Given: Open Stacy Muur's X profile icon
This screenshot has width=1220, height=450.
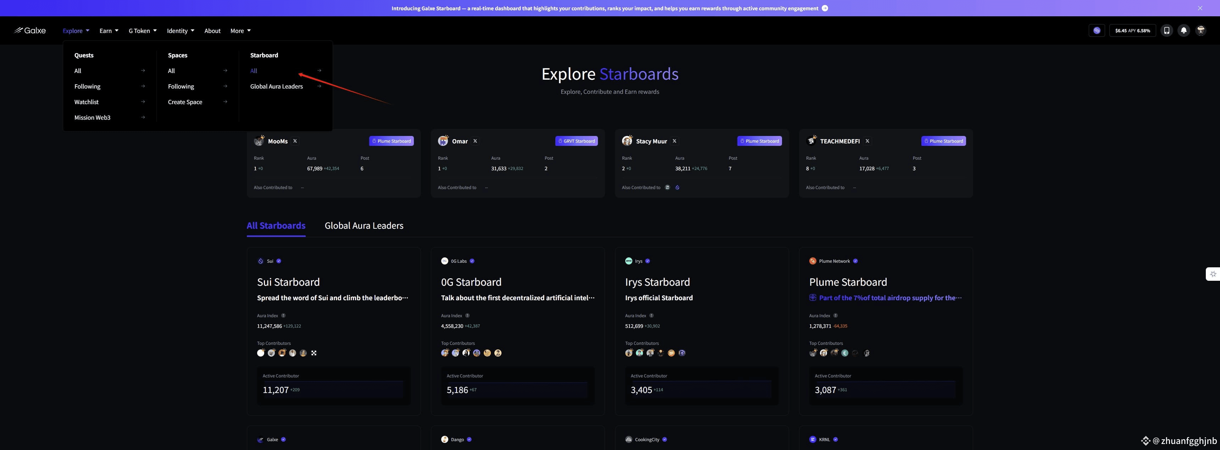Looking at the screenshot, I should 675,141.
